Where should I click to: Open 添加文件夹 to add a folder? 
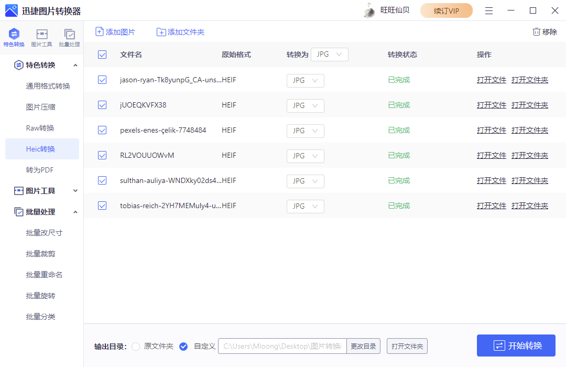(162, 32)
